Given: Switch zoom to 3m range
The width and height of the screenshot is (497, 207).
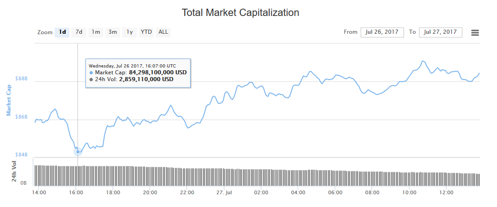Looking at the screenshot, I should tap(113, 32).
